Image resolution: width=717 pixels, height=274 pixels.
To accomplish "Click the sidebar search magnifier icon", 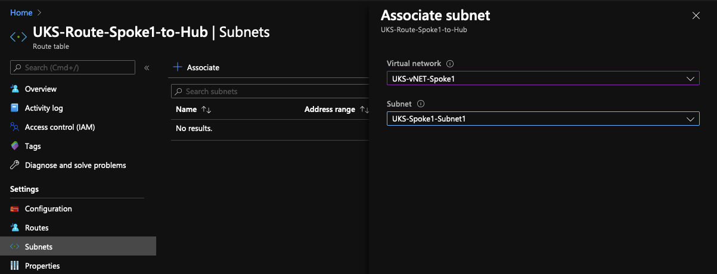I will pos(18,68).
